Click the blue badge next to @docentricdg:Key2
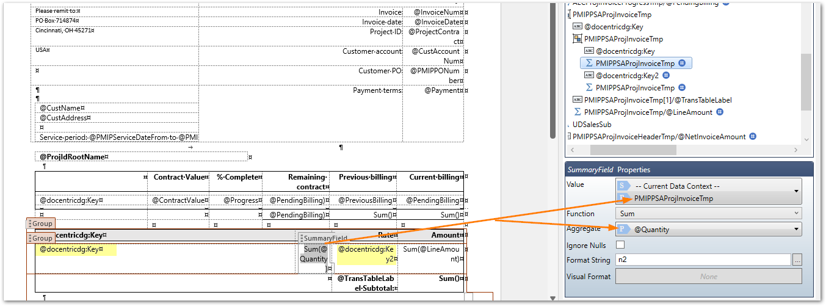This screenshot has height=306, width=826. tap(666, 75)
